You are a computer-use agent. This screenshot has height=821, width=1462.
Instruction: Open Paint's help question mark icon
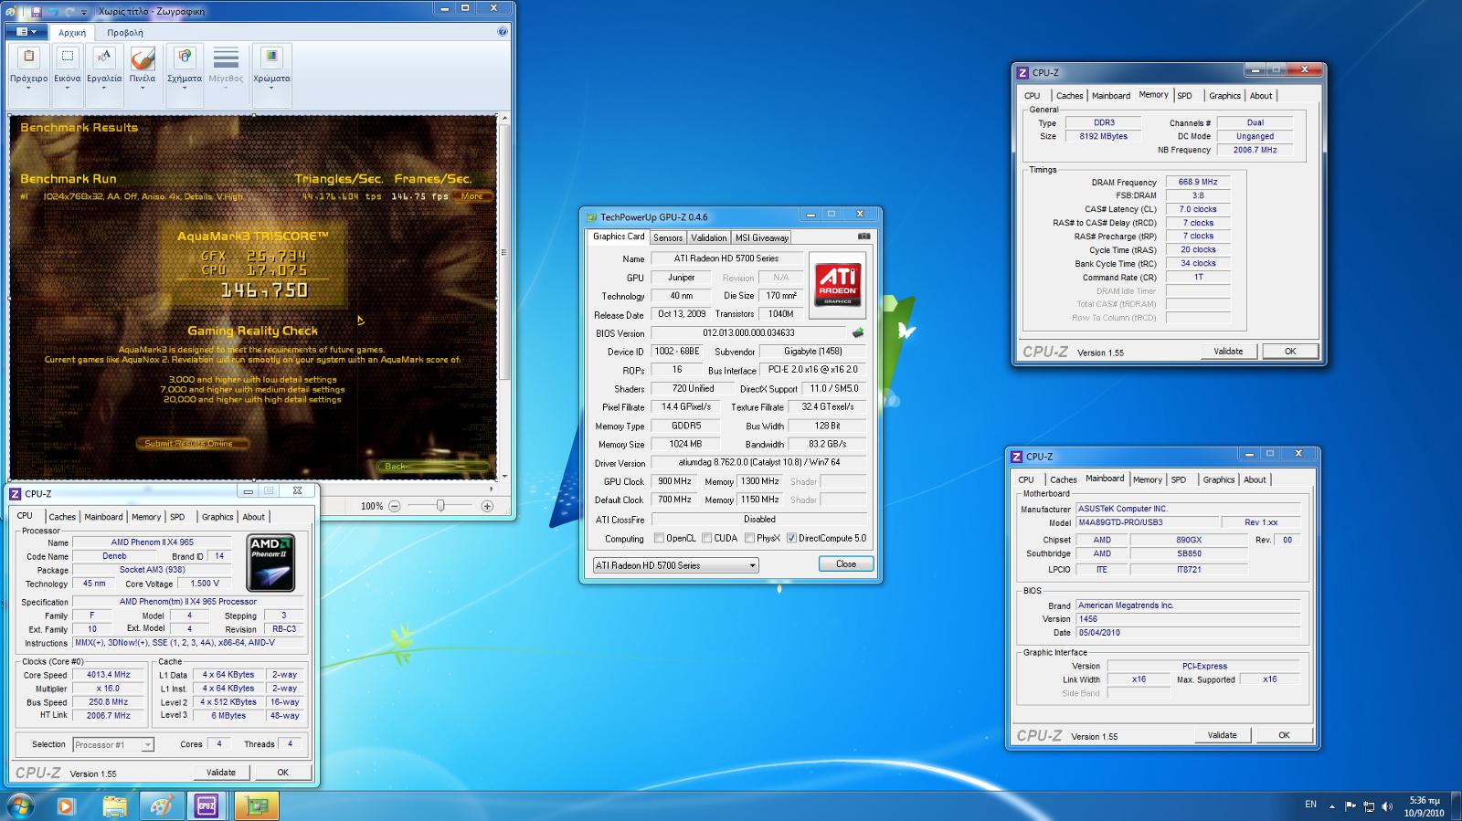[x=503, y=32]
